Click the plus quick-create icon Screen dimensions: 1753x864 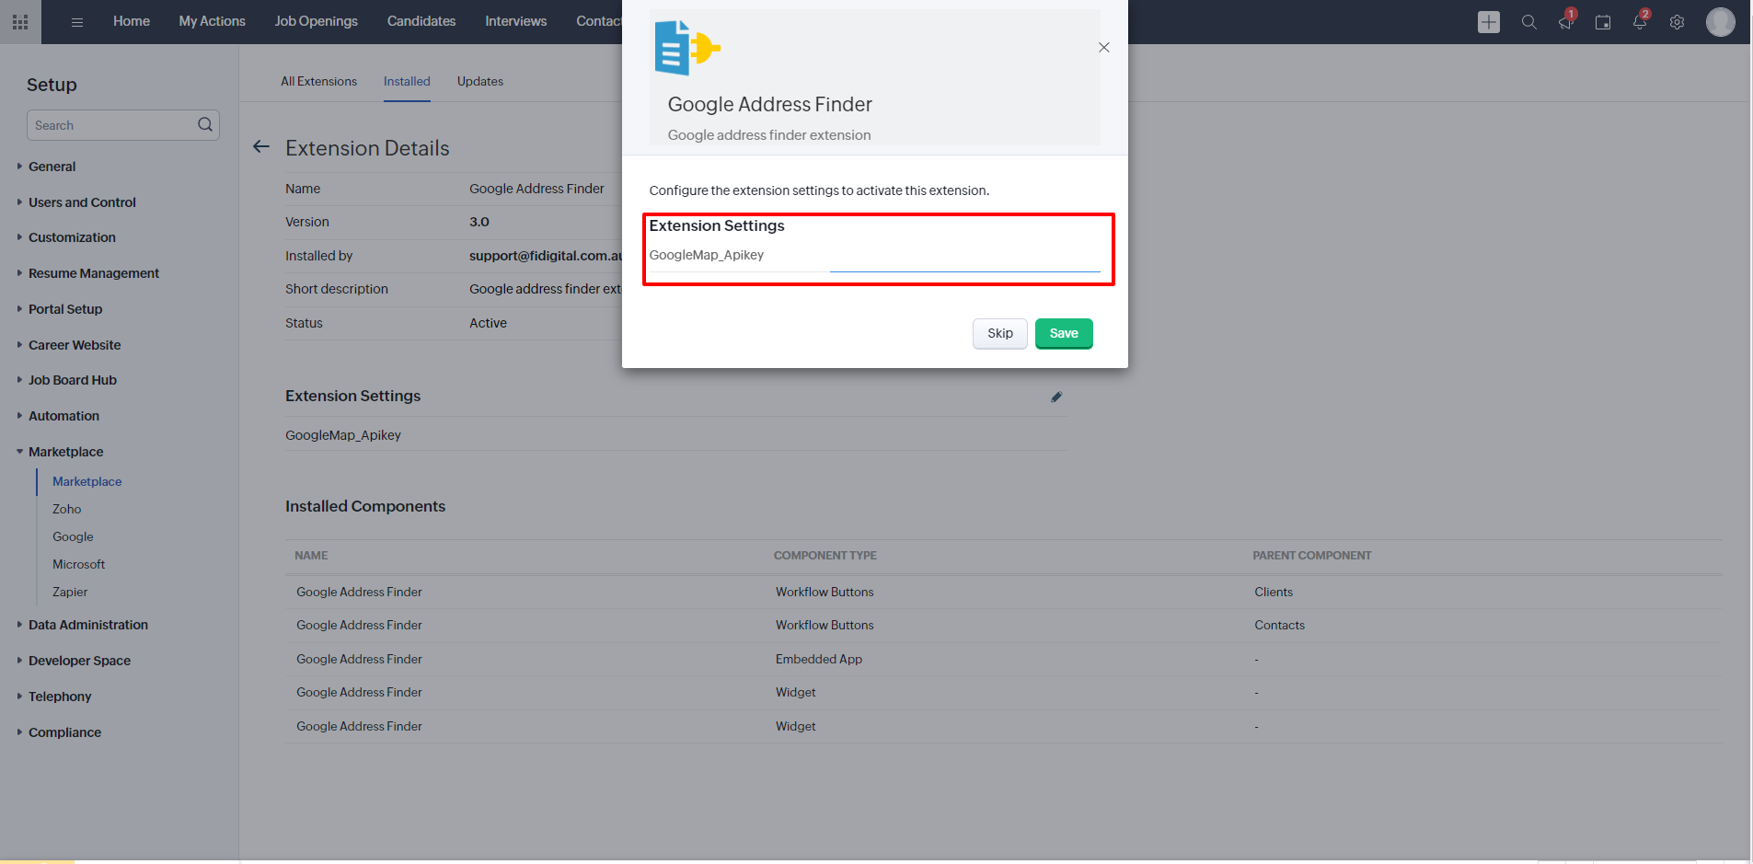1489,22
